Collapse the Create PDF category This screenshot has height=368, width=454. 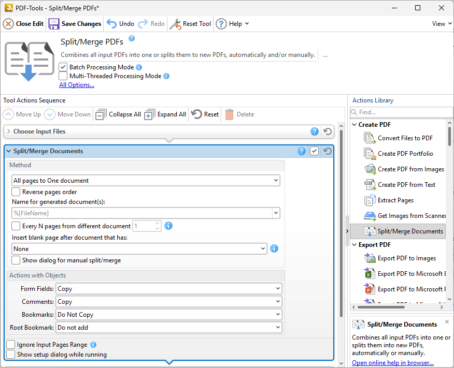tap(354, 125)
